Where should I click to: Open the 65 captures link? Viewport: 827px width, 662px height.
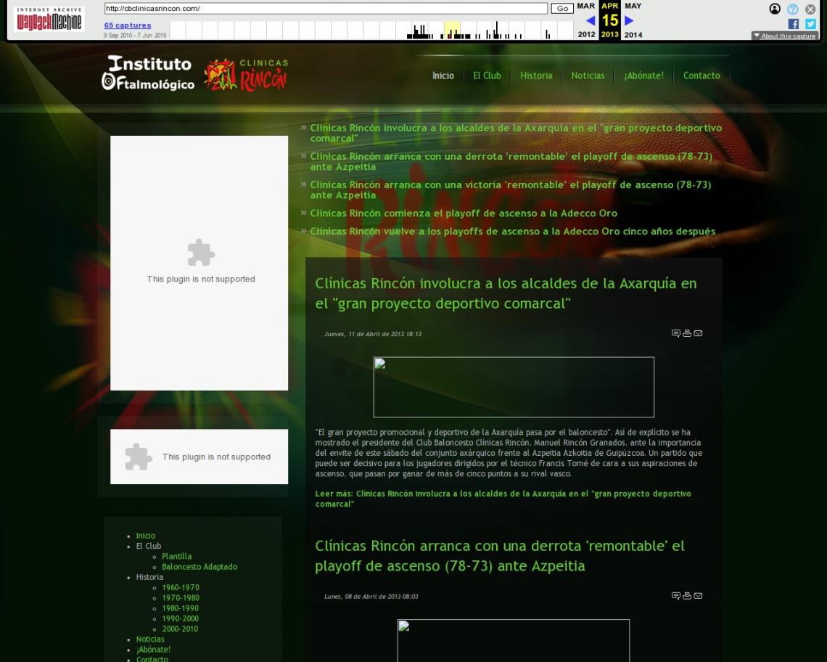(x=128, y=25)
